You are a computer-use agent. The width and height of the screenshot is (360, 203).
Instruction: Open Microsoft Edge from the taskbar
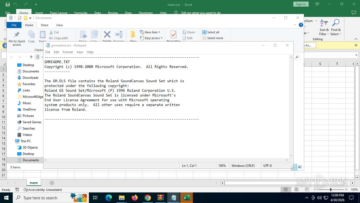click(109, 198)
